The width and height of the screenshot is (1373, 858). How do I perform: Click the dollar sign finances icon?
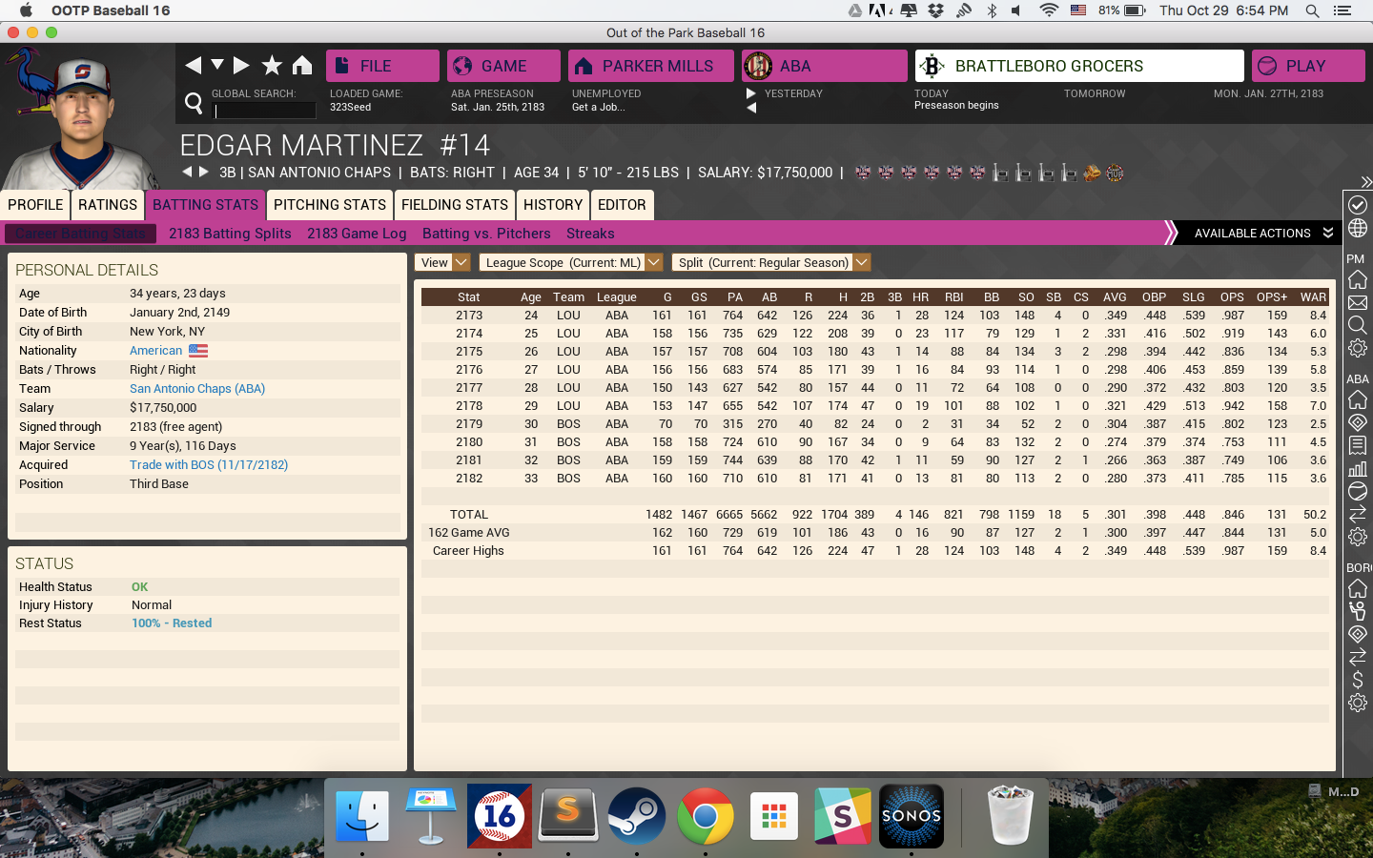1358,680
